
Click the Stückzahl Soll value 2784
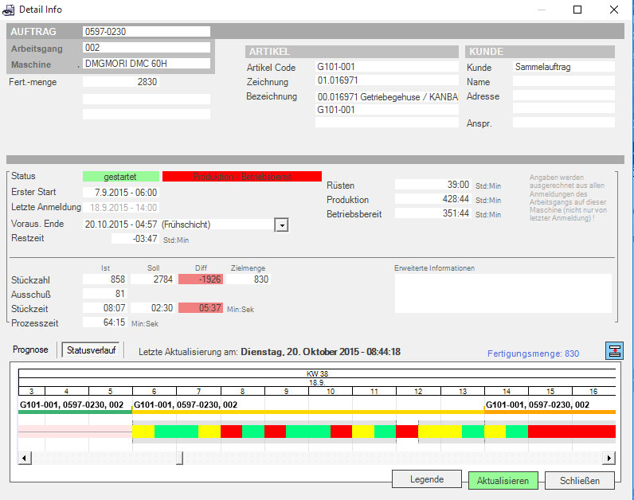click(153, 279)
